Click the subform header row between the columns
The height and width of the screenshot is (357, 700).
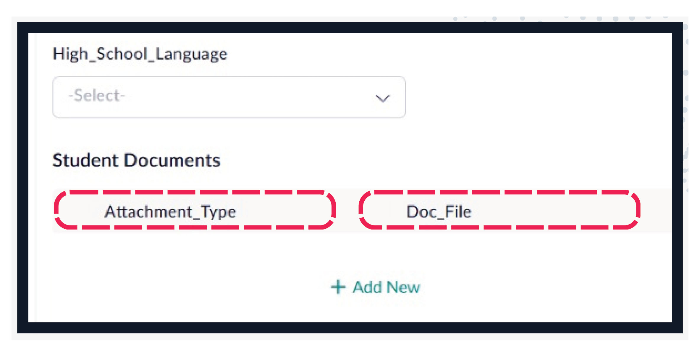[347, 210]
